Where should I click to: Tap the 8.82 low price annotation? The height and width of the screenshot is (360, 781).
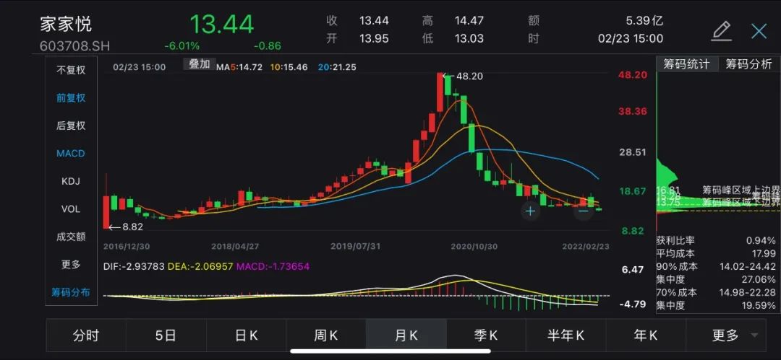(x=126, y=227)
